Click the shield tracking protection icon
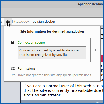The height and width of the screenshot is (104, 104). coord(1,21)
